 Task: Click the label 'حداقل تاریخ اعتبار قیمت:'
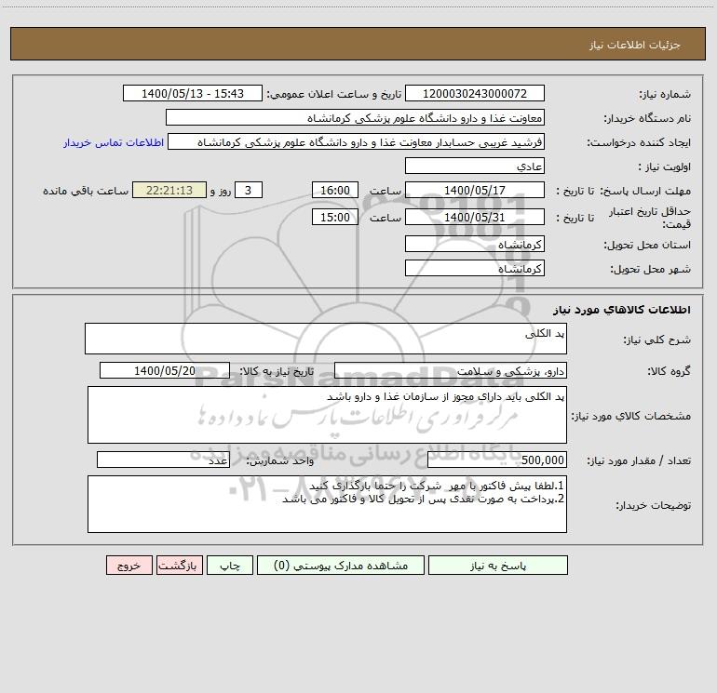[650, 218]
